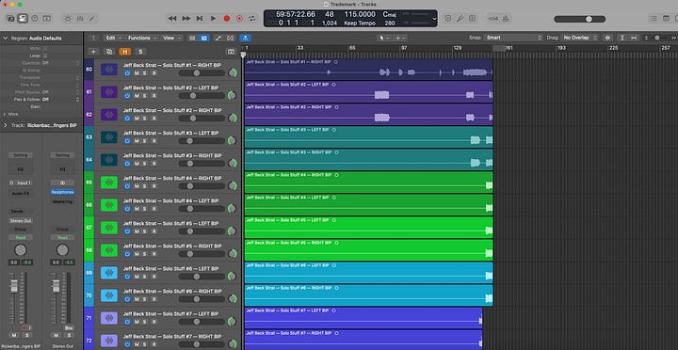Open Note Pads icon
678x350 pixels.
pos(666,19)
